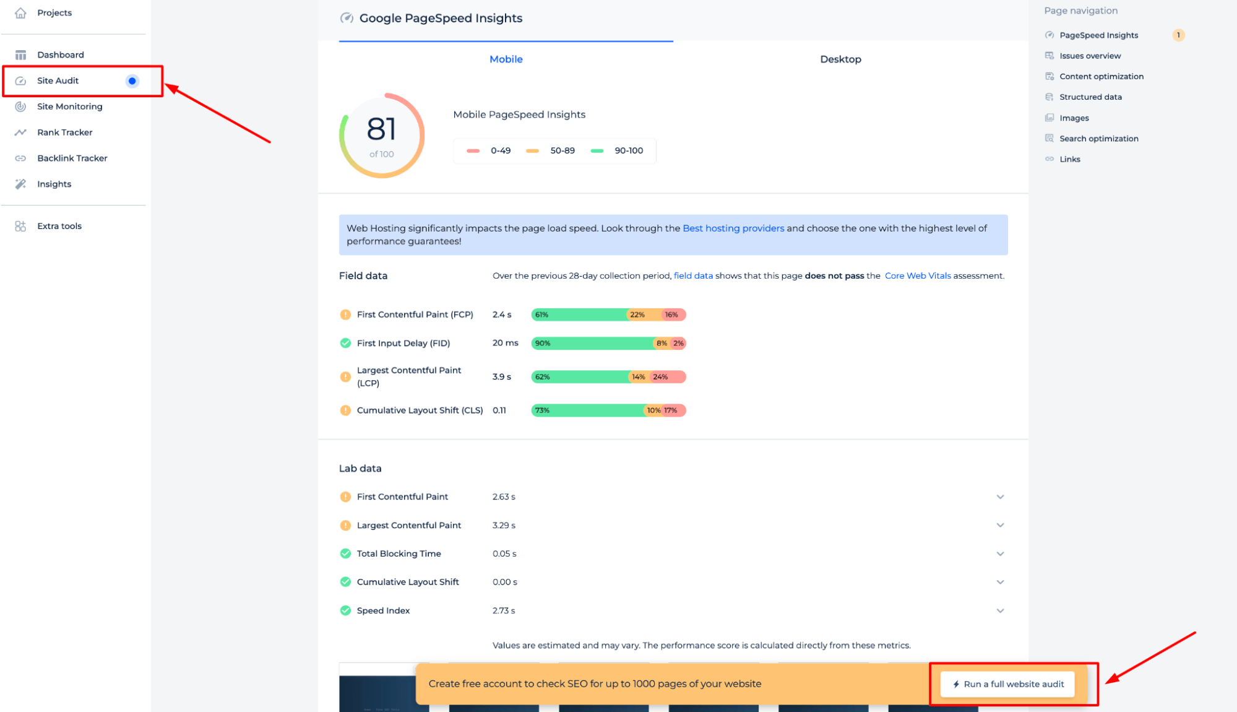The width and height of the screenshot is (1237, 712).
Task: Click the Links navigation icon
Action: tap(1050, 159)
